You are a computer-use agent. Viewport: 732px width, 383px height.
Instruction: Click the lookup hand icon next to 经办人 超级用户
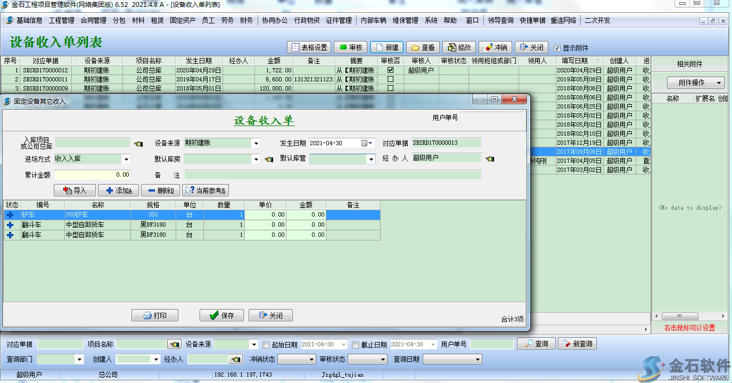[490, 159]
